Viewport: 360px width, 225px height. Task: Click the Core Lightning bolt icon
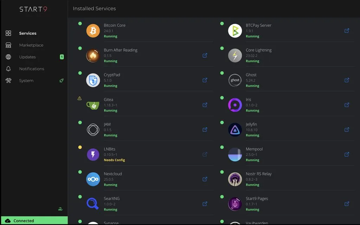[235, 56]
